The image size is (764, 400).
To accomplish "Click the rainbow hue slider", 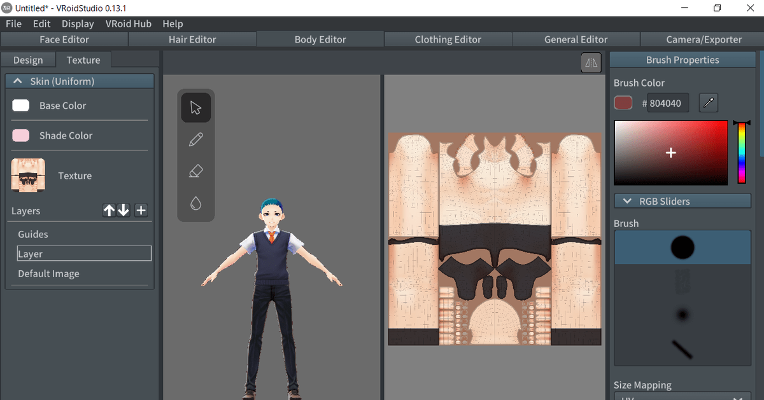I will (741, 153).
